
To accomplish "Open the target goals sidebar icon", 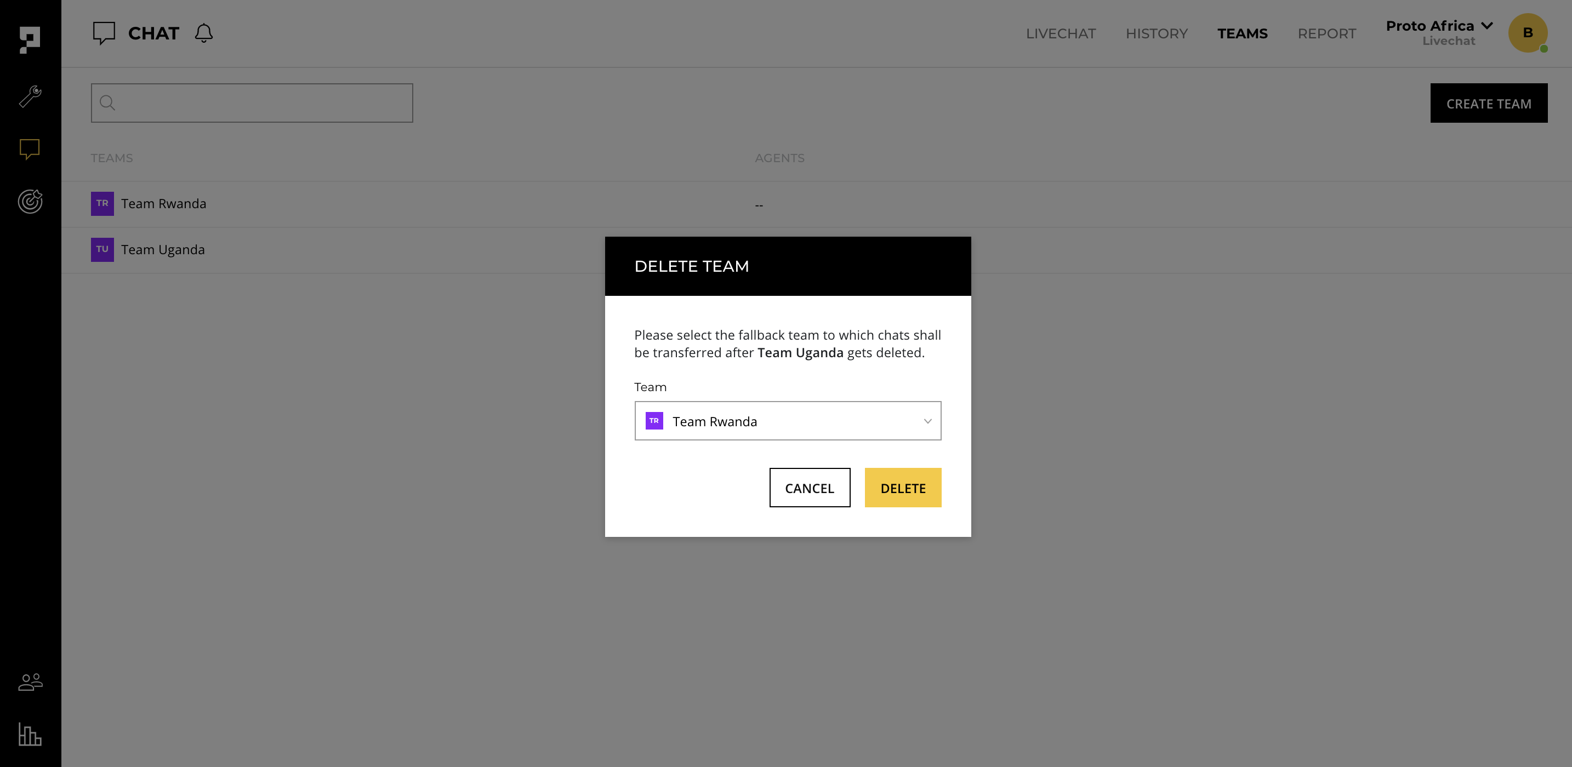I will 29,202.
